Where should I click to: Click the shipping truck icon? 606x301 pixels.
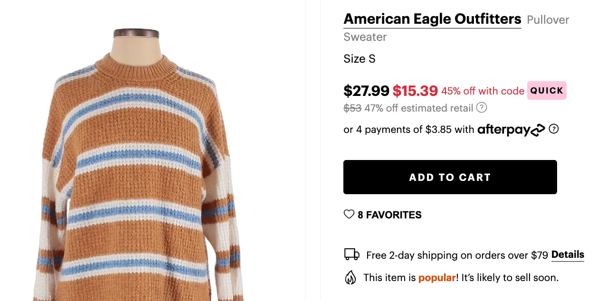pos(351,254)
